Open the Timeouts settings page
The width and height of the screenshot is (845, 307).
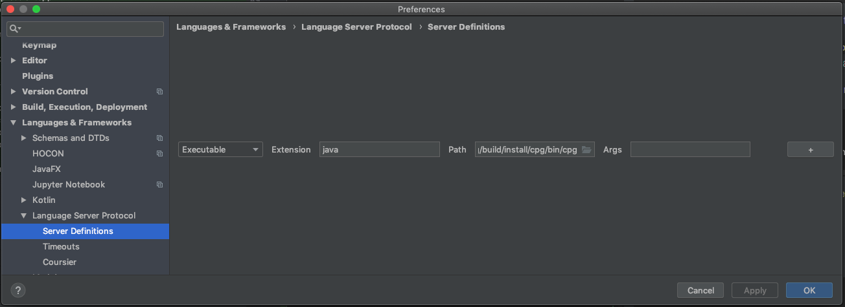[x=61, y=247]
